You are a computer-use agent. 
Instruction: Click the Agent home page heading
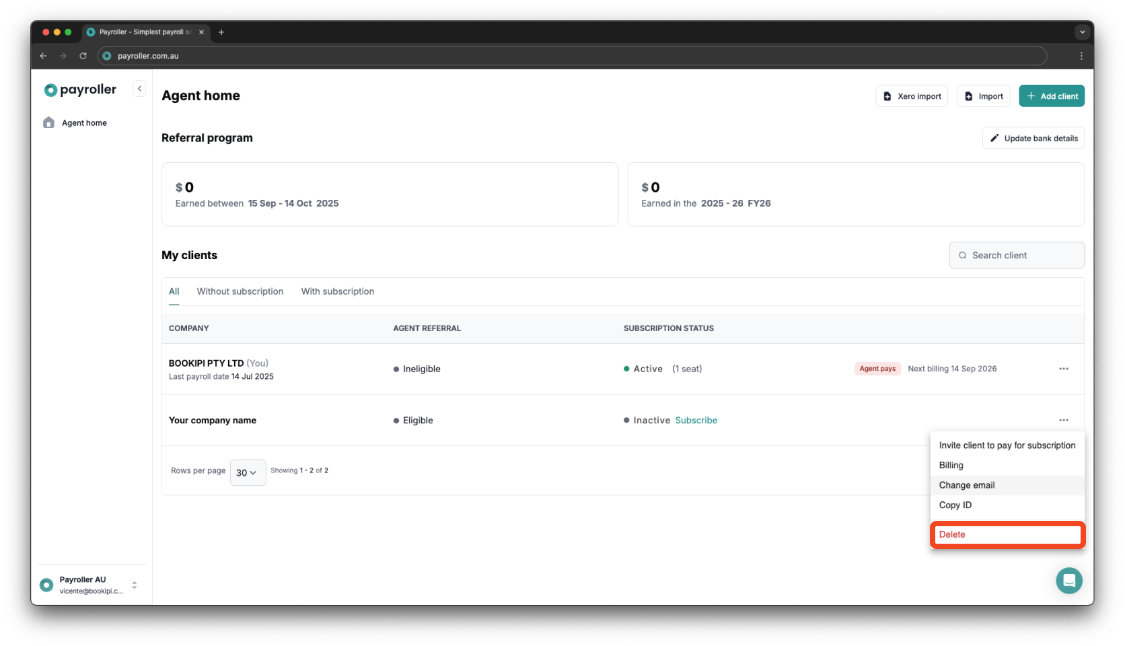201,96
